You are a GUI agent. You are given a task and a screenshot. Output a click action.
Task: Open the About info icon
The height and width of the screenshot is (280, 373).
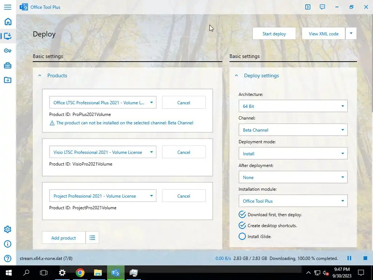(x=8, y=244)
